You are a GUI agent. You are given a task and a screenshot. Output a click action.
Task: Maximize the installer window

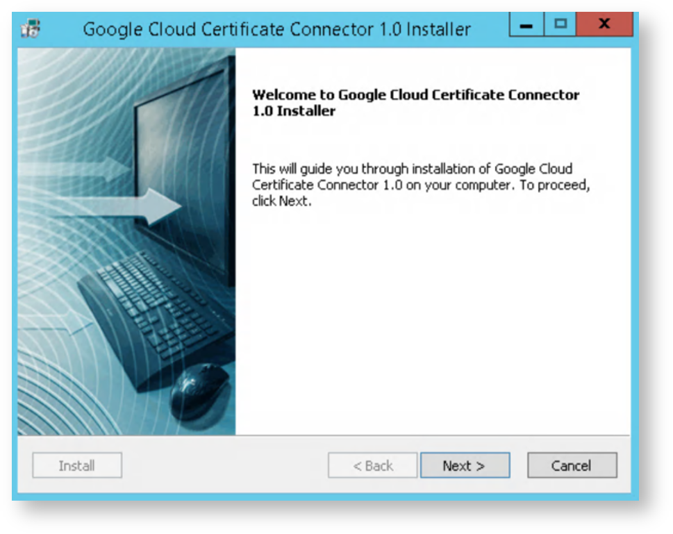tap(560, 24)
